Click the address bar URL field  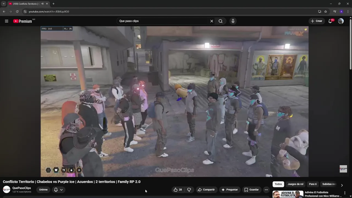pos(170,12)
